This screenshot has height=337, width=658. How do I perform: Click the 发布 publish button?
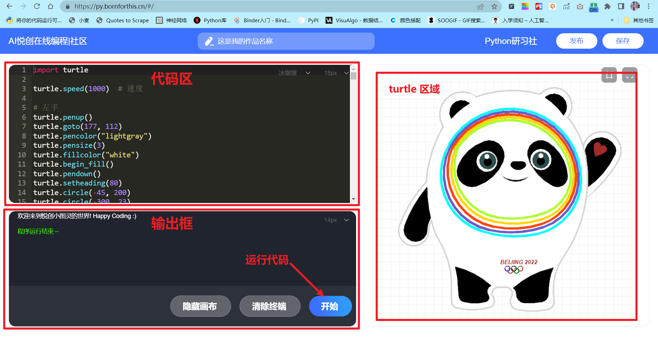[x=576, y=41]
